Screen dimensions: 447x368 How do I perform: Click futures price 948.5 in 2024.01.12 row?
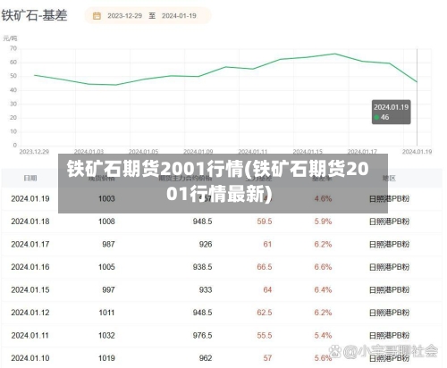(202, 313)
